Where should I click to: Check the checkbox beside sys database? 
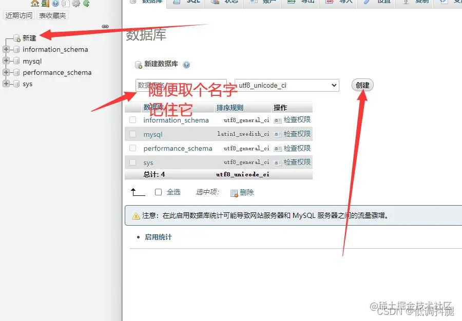(x=132, y=162)
